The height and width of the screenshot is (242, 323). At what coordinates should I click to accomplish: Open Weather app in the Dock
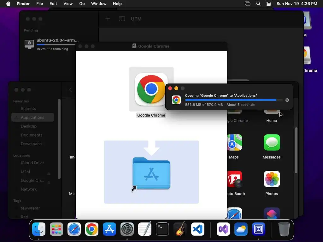click(241, 229)
